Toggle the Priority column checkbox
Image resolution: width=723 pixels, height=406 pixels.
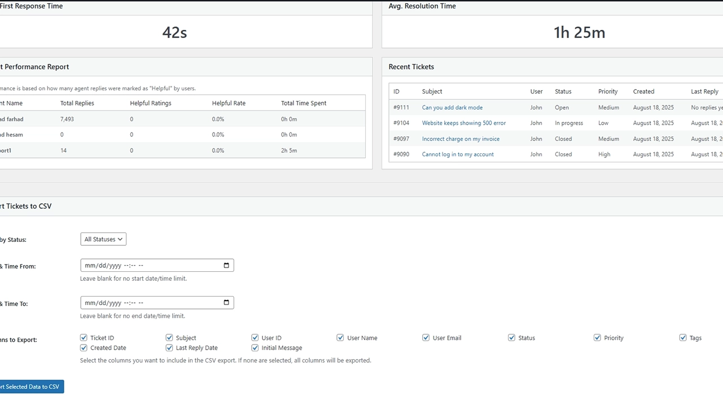(597, 338)
